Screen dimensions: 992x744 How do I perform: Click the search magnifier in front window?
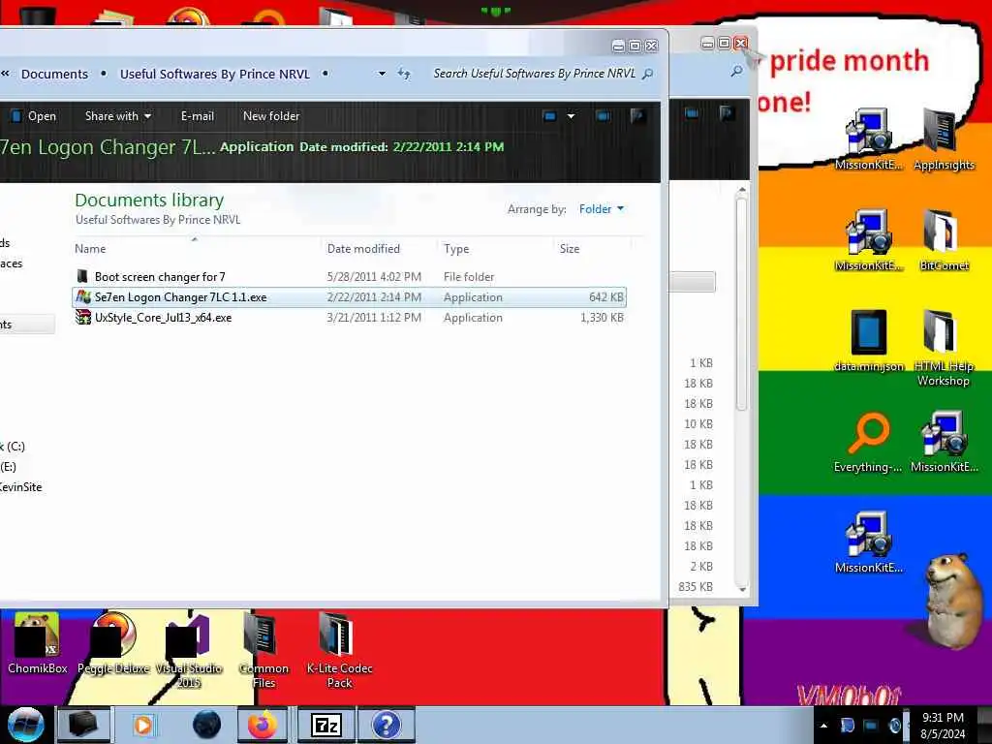(x=647, y=74)
